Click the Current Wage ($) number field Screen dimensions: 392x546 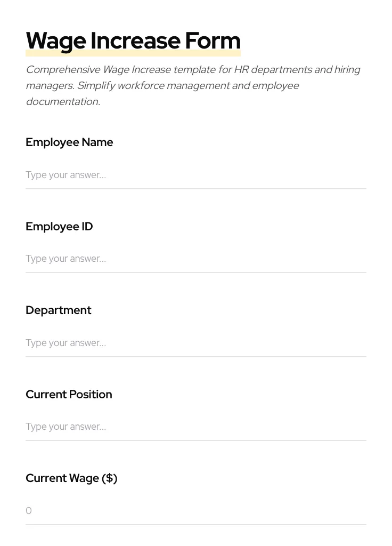pos(195,511)
